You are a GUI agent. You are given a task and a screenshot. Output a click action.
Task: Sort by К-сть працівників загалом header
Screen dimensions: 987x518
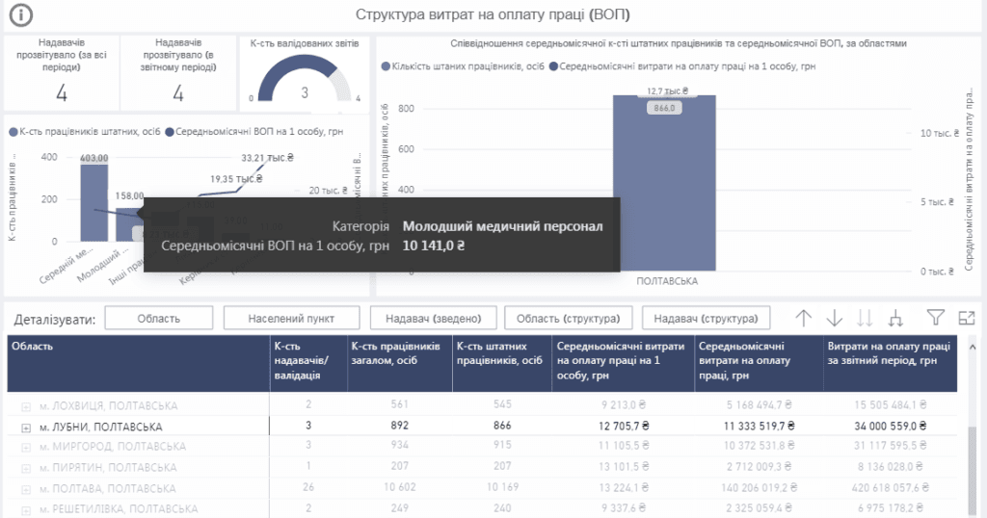tap(400, 363)
